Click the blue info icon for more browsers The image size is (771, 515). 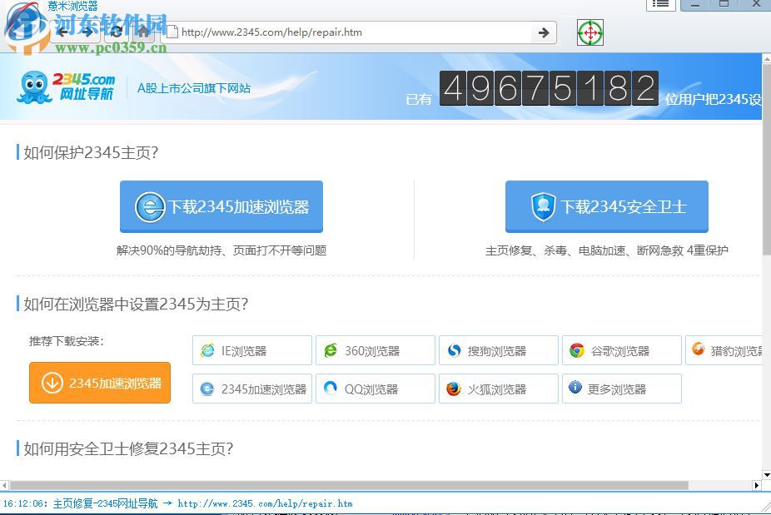click(x=575, y=387)
